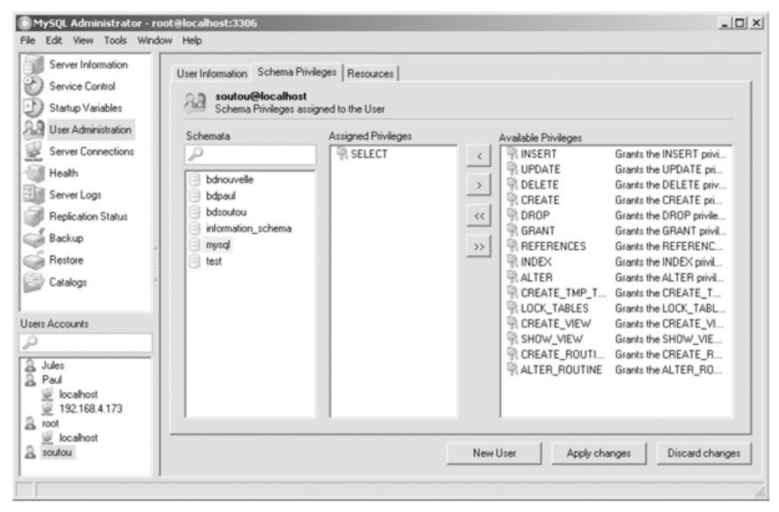The image size is (779, 512).
Task: Open the Server Information section icon
Action: coord(32,65)
